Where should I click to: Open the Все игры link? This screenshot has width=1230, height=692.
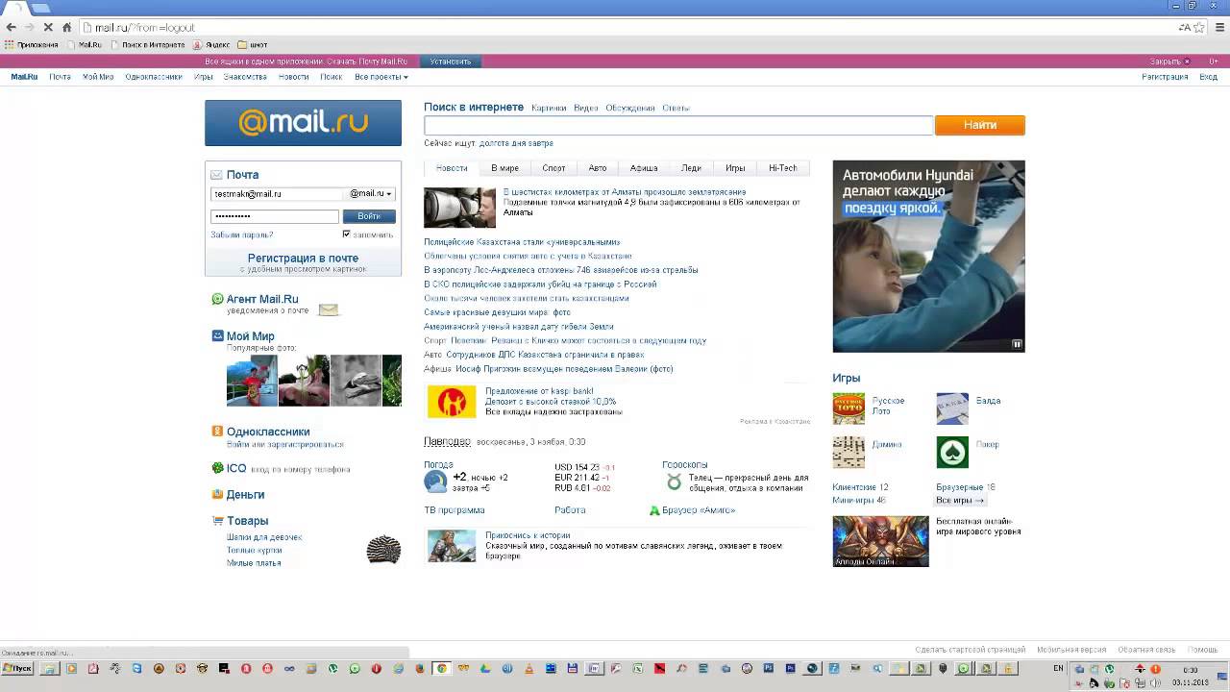pyautogui.click(x=960, y=501)
